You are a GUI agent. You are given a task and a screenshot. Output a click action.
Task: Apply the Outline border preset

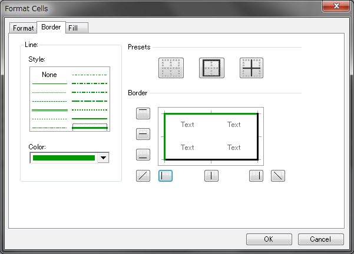(x=211, y=68)
